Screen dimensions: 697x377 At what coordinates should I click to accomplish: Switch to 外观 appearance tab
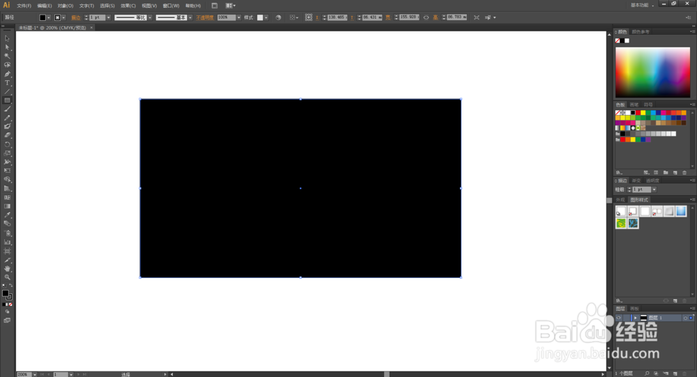coord(620,199)
